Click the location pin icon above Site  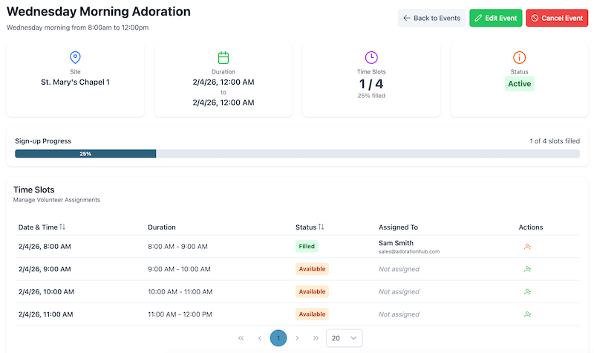[75, 57]
